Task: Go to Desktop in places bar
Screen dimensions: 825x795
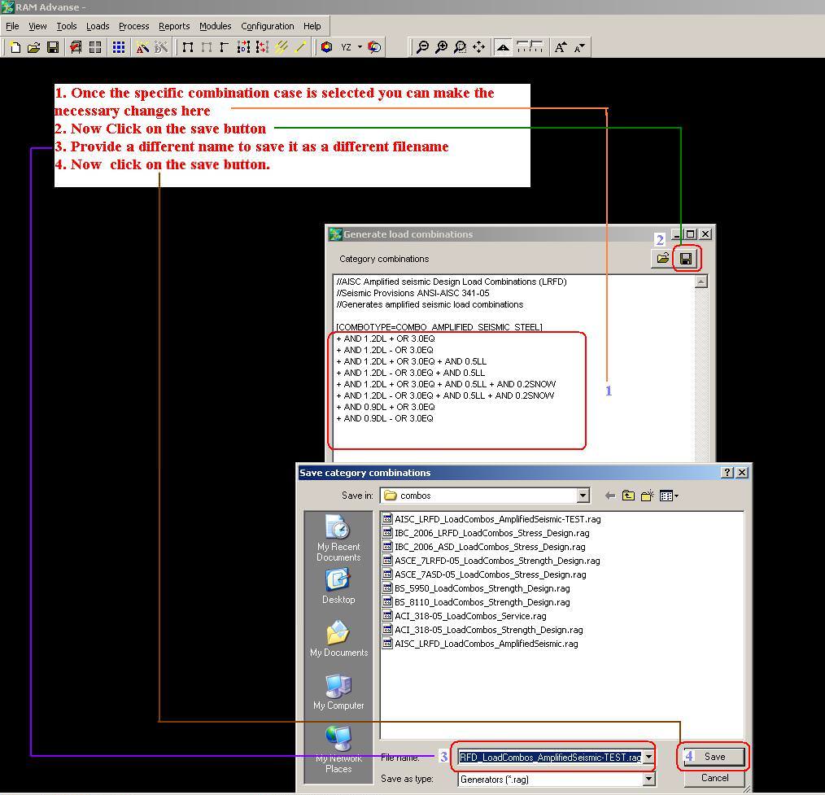Action: tap(338, 586)
